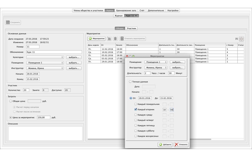Select table row dated 10.02.2016
252x157 pixels.
pyautogui.click(x=166, y=52)
